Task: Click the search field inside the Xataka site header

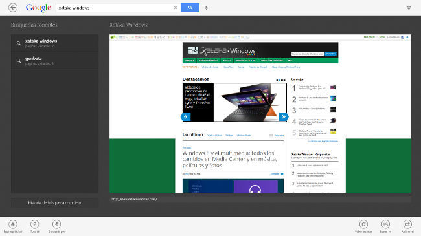Action: coord(308,54)
